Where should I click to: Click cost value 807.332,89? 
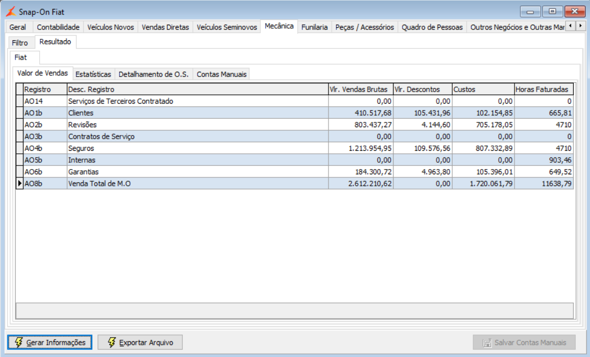coord(483,148)
